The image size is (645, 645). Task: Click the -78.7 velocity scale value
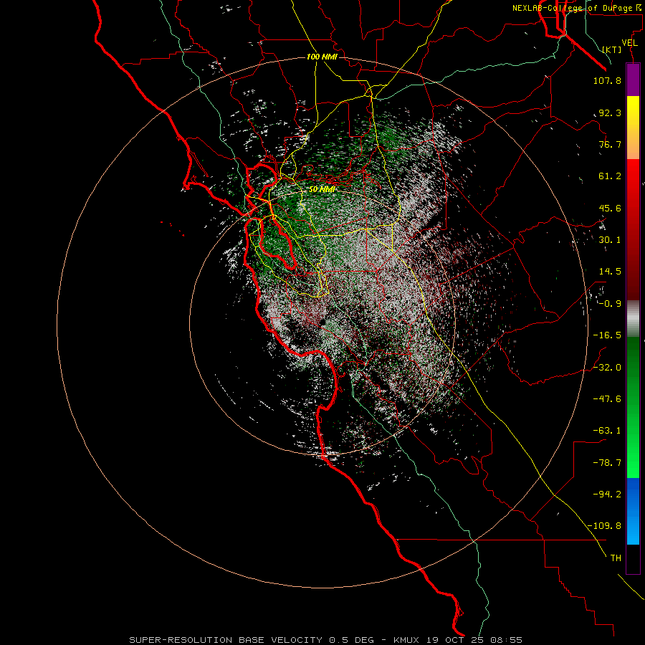click(x=607, y=463)
